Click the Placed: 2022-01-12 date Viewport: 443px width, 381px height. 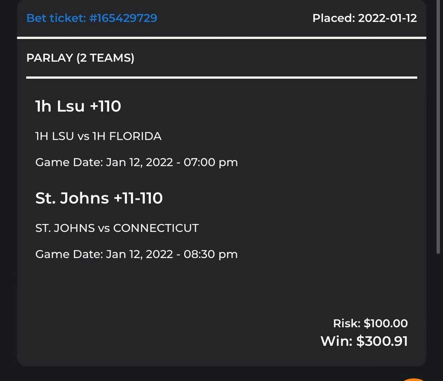click(x=365, y=18)
